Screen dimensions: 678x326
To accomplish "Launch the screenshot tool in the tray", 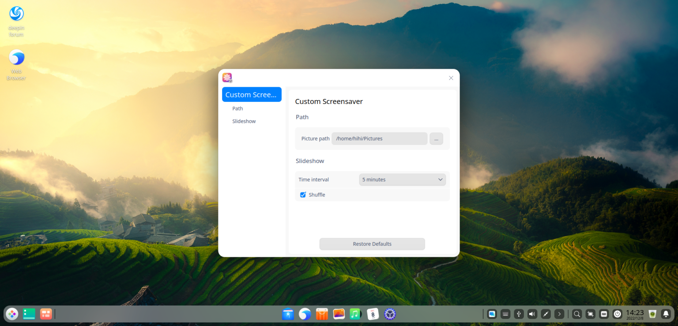I will pos(590,314).
